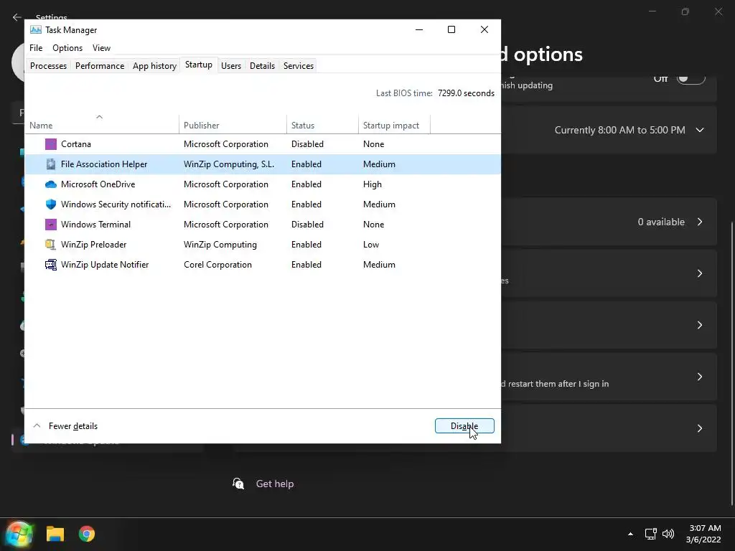The width and height of the screenshot is (735, 551).
Task: Click the Last BIOS time value
Action: [466, 93]
